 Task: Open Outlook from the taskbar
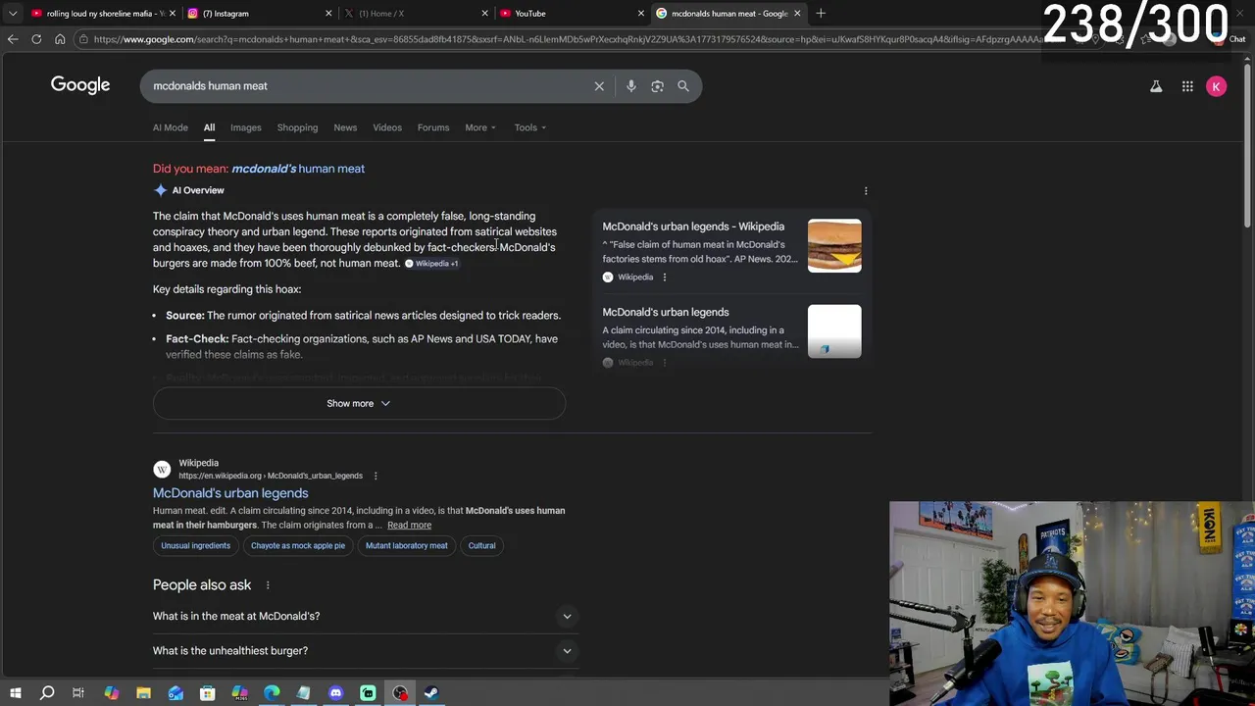click(x=176, y=693)
